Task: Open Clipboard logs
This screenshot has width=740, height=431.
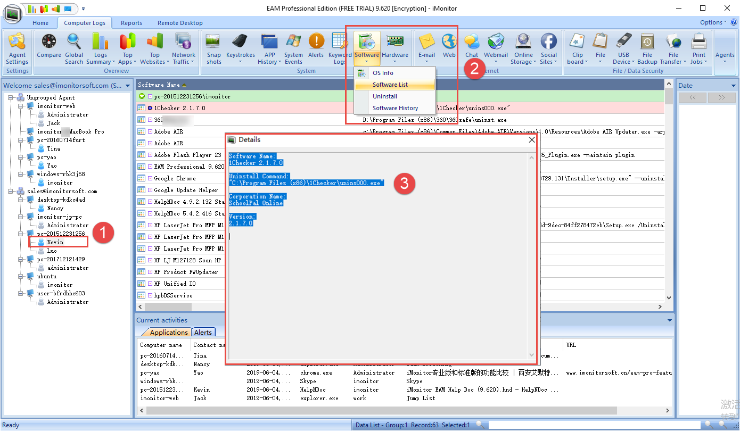Action: 578,49
